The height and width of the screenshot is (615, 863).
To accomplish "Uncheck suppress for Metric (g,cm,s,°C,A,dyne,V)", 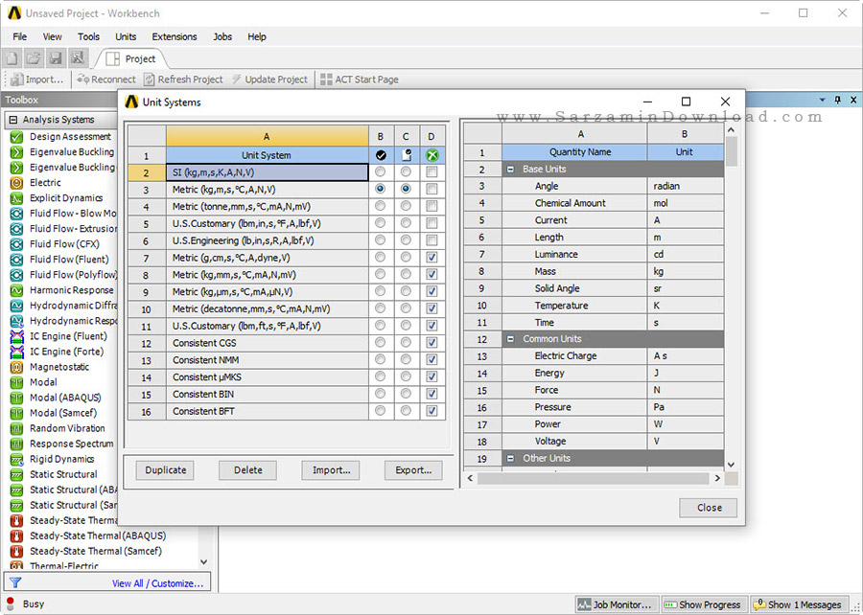I will coord(432,258).
